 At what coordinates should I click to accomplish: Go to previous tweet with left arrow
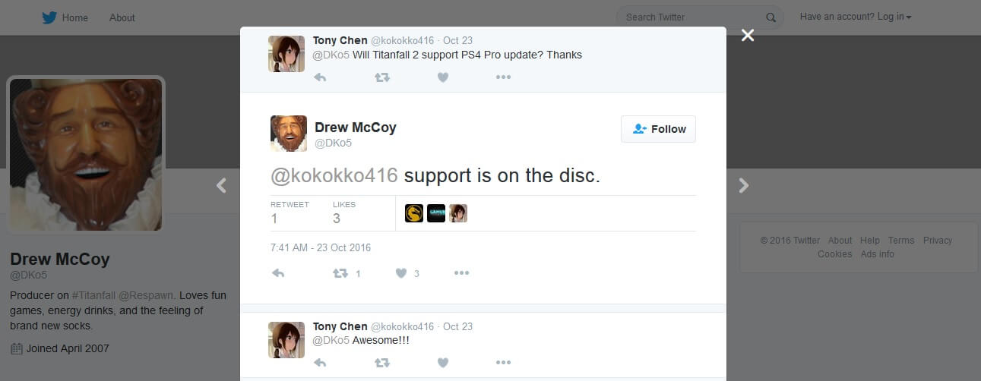click(221, 185)
